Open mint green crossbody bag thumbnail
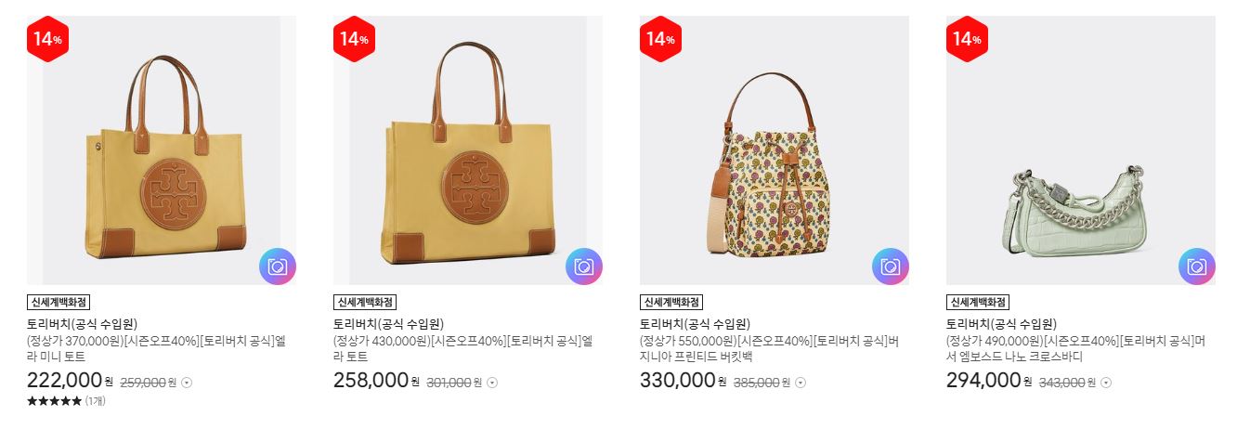Viewport: 1237px width, 429px height. (1081, 150)
